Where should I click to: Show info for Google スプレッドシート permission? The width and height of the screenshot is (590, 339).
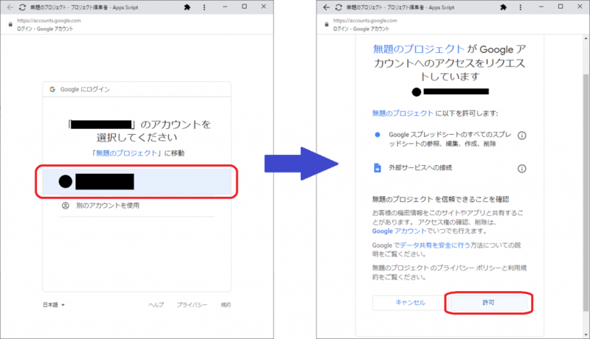point(521,136)
